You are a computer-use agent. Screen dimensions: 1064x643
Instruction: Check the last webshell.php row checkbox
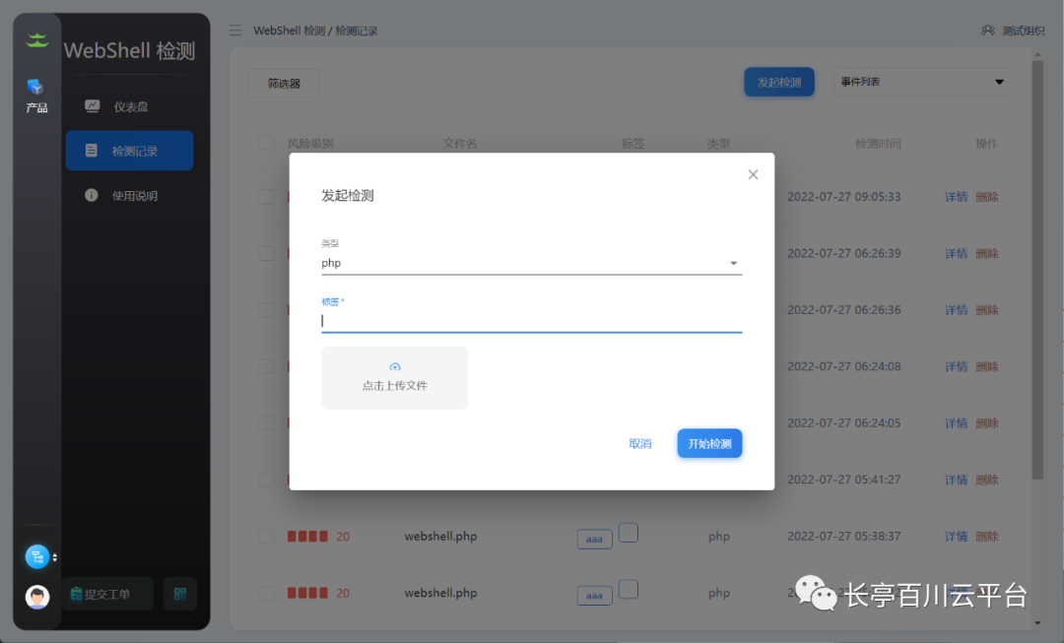point(266,593)
